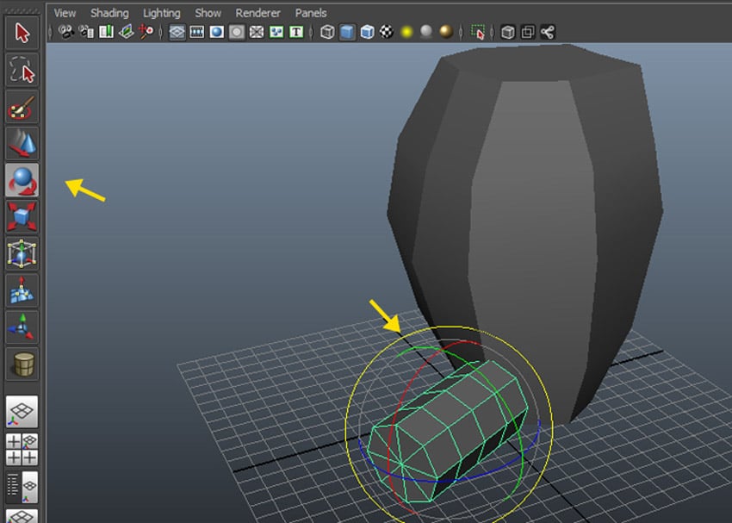
Task: Select the arrow Select tool
Action: pyautogui.click(x=22, y=34)
